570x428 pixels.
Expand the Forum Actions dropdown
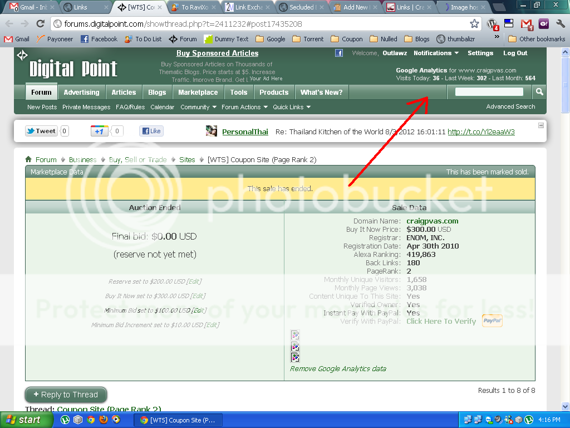245,107
